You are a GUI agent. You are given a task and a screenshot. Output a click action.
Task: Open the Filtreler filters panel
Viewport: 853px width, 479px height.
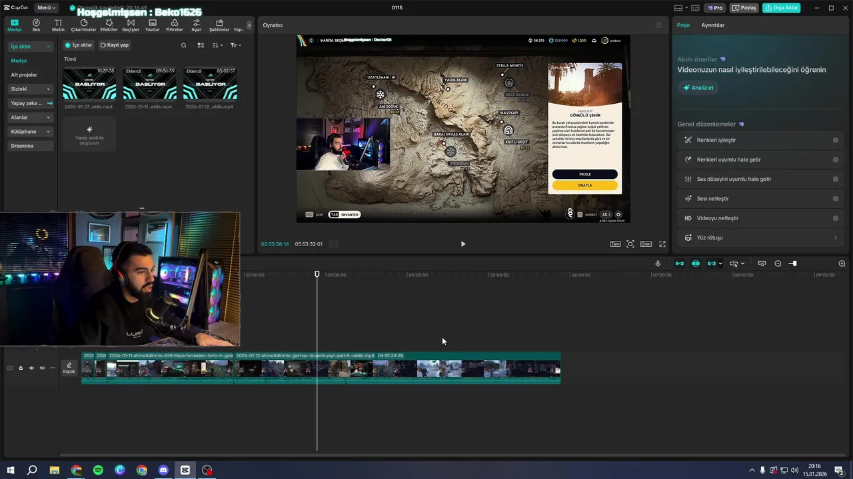coord(174,25)
